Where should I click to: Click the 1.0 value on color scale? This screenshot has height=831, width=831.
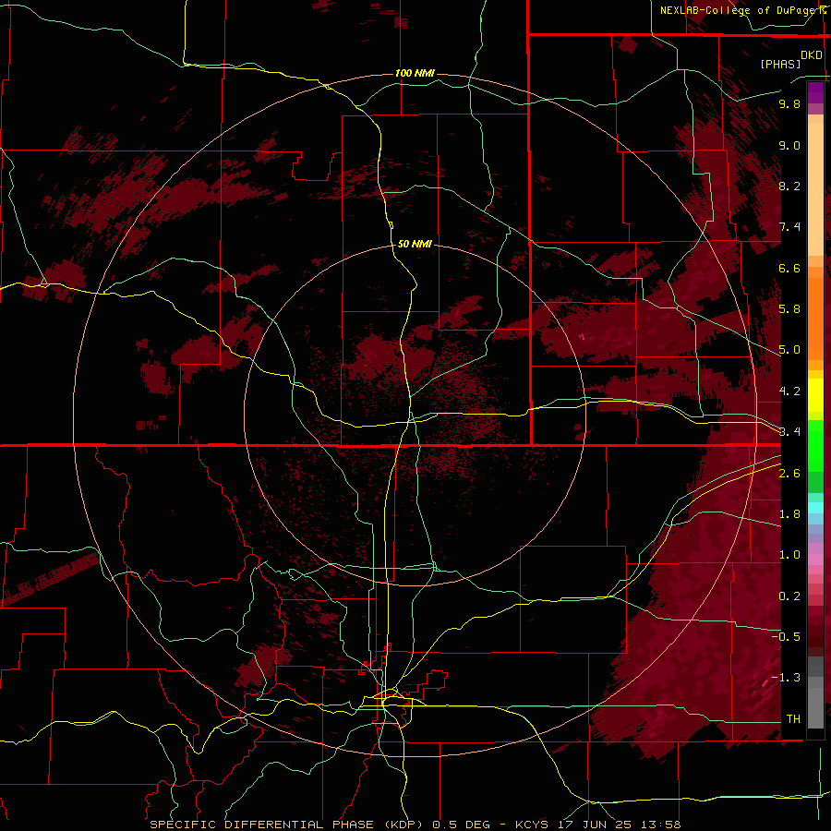coord(789,555)
